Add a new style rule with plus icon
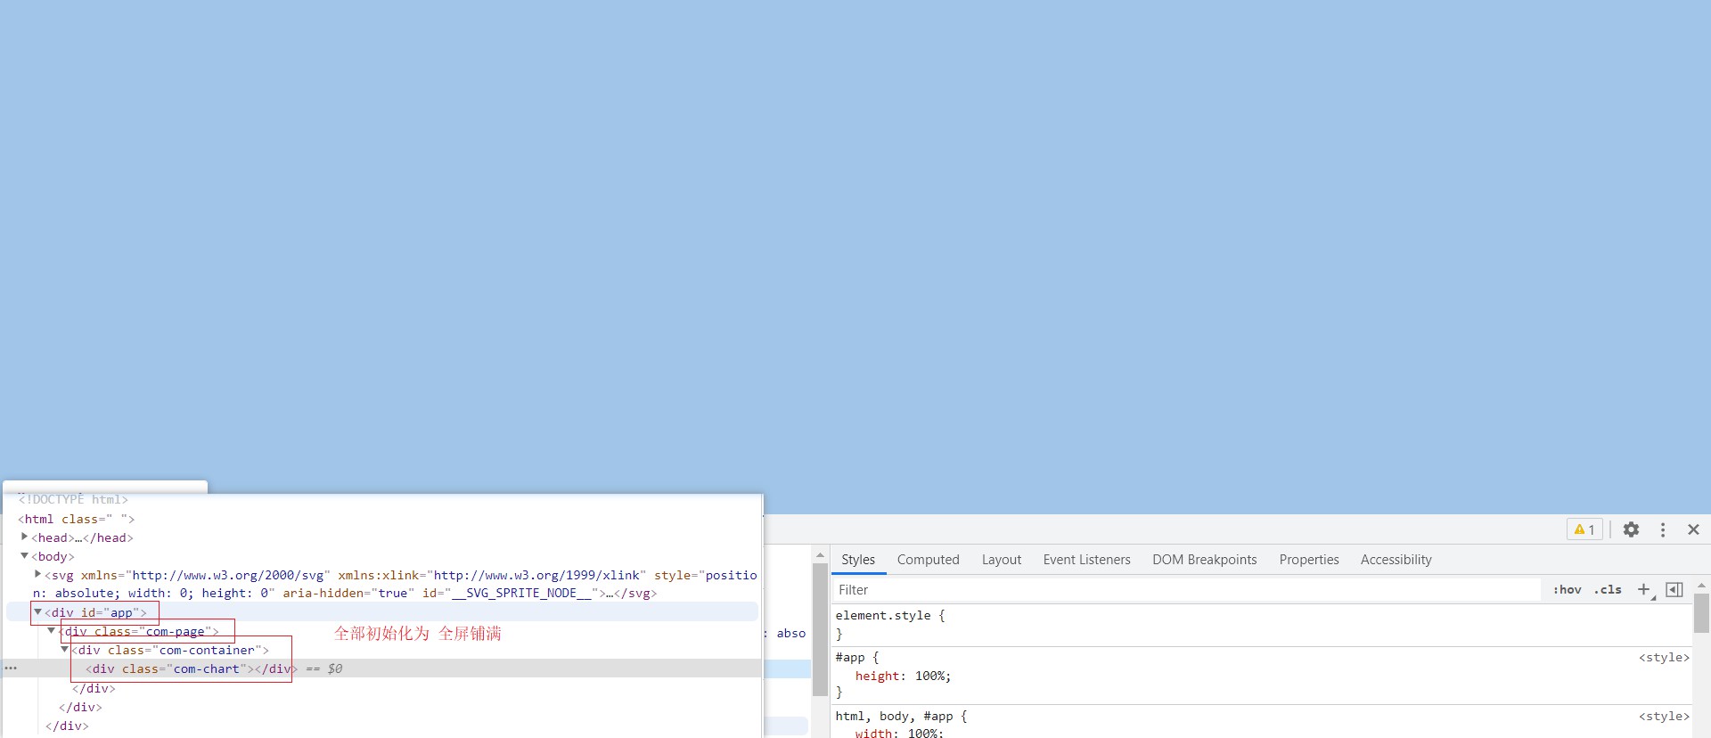Image resolution: width=1711 pixels, height=738 pixels. (1644, 589)
